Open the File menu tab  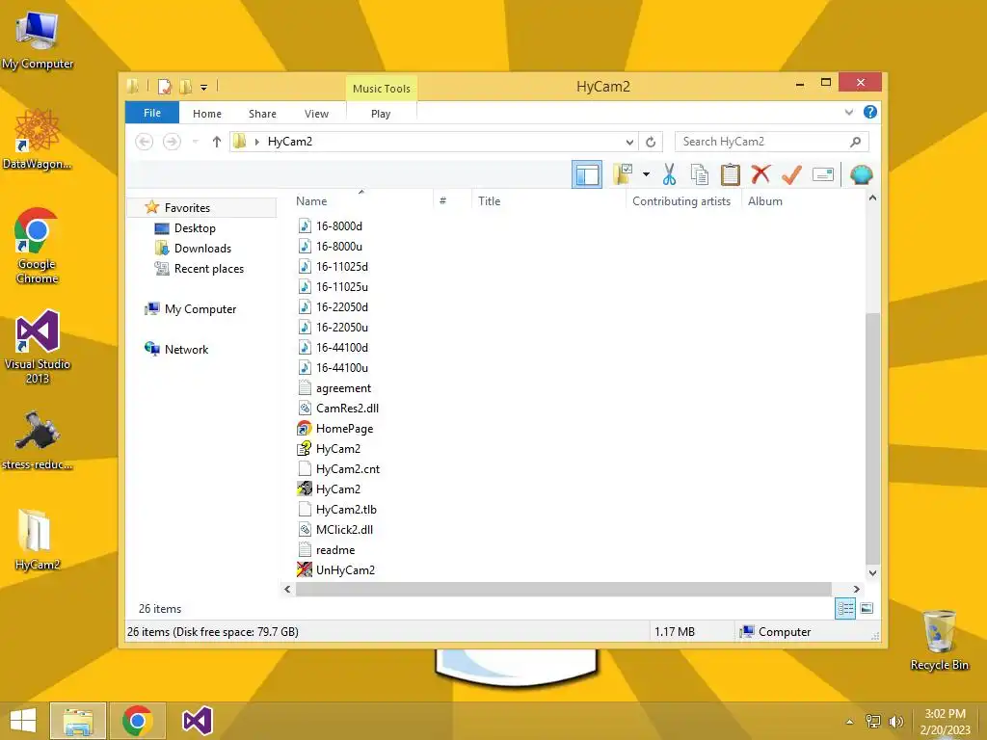click(x=151, y=113)
